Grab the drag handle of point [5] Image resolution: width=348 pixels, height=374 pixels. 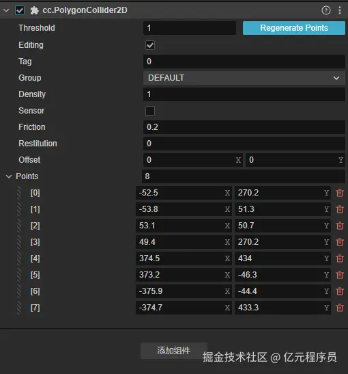point(19,275)
